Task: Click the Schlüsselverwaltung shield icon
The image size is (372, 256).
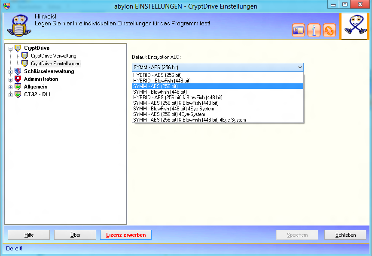Action: (x=18, y=71)
